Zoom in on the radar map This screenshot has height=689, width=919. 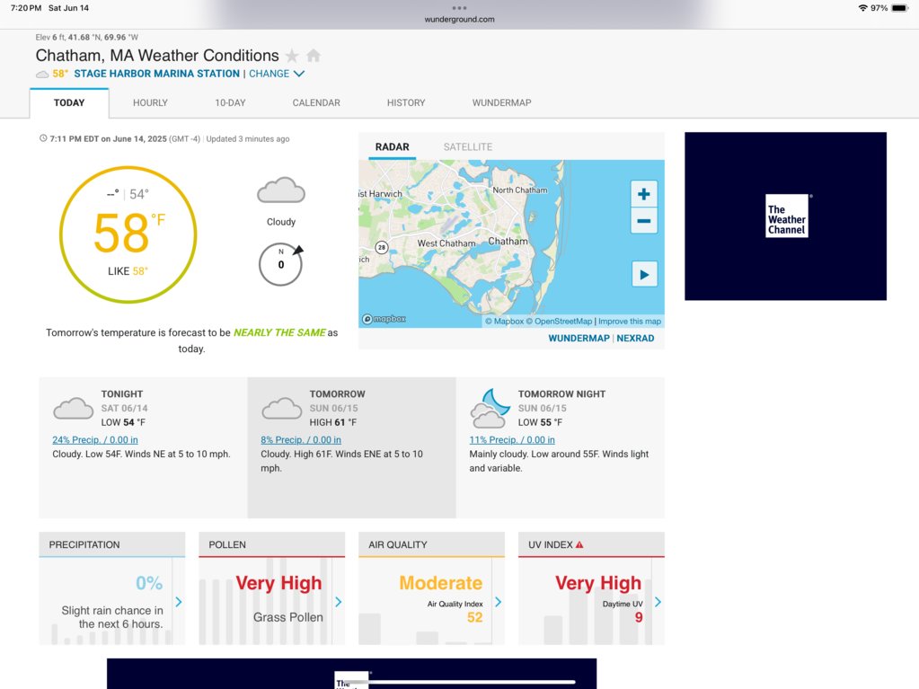click(643, 194)
